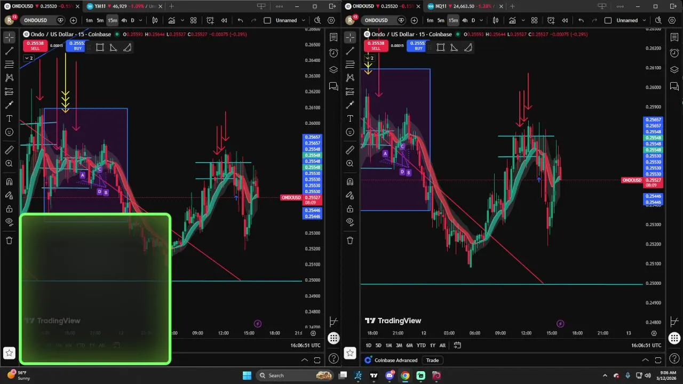
Task: Create alert in right window toolbar
Action: tap(551, 20)
